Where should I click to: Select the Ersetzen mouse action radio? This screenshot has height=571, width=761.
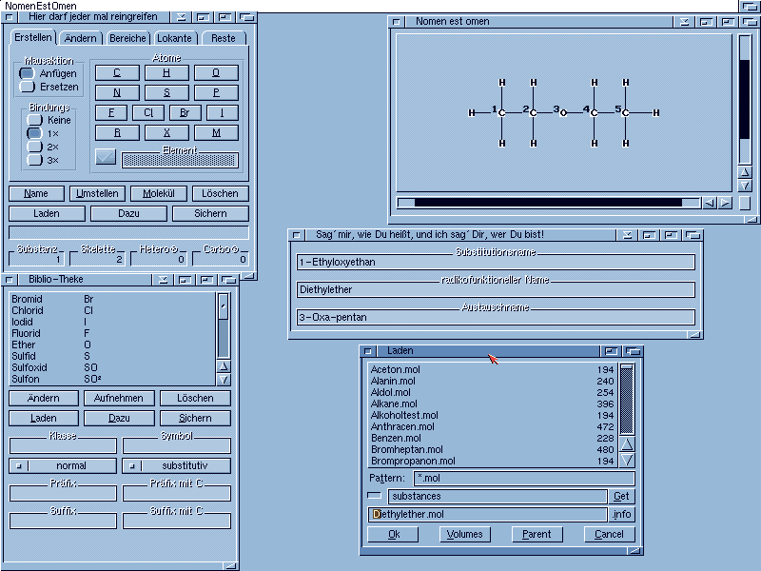29,88
